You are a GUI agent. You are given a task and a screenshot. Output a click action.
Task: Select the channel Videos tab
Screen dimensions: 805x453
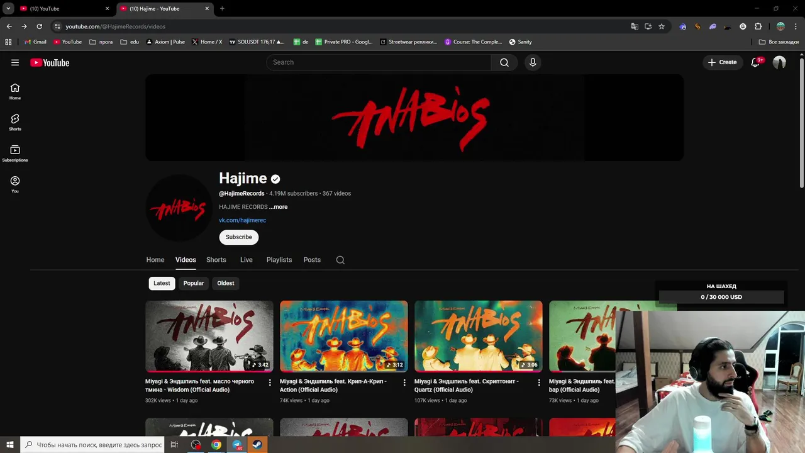(186, 260)
